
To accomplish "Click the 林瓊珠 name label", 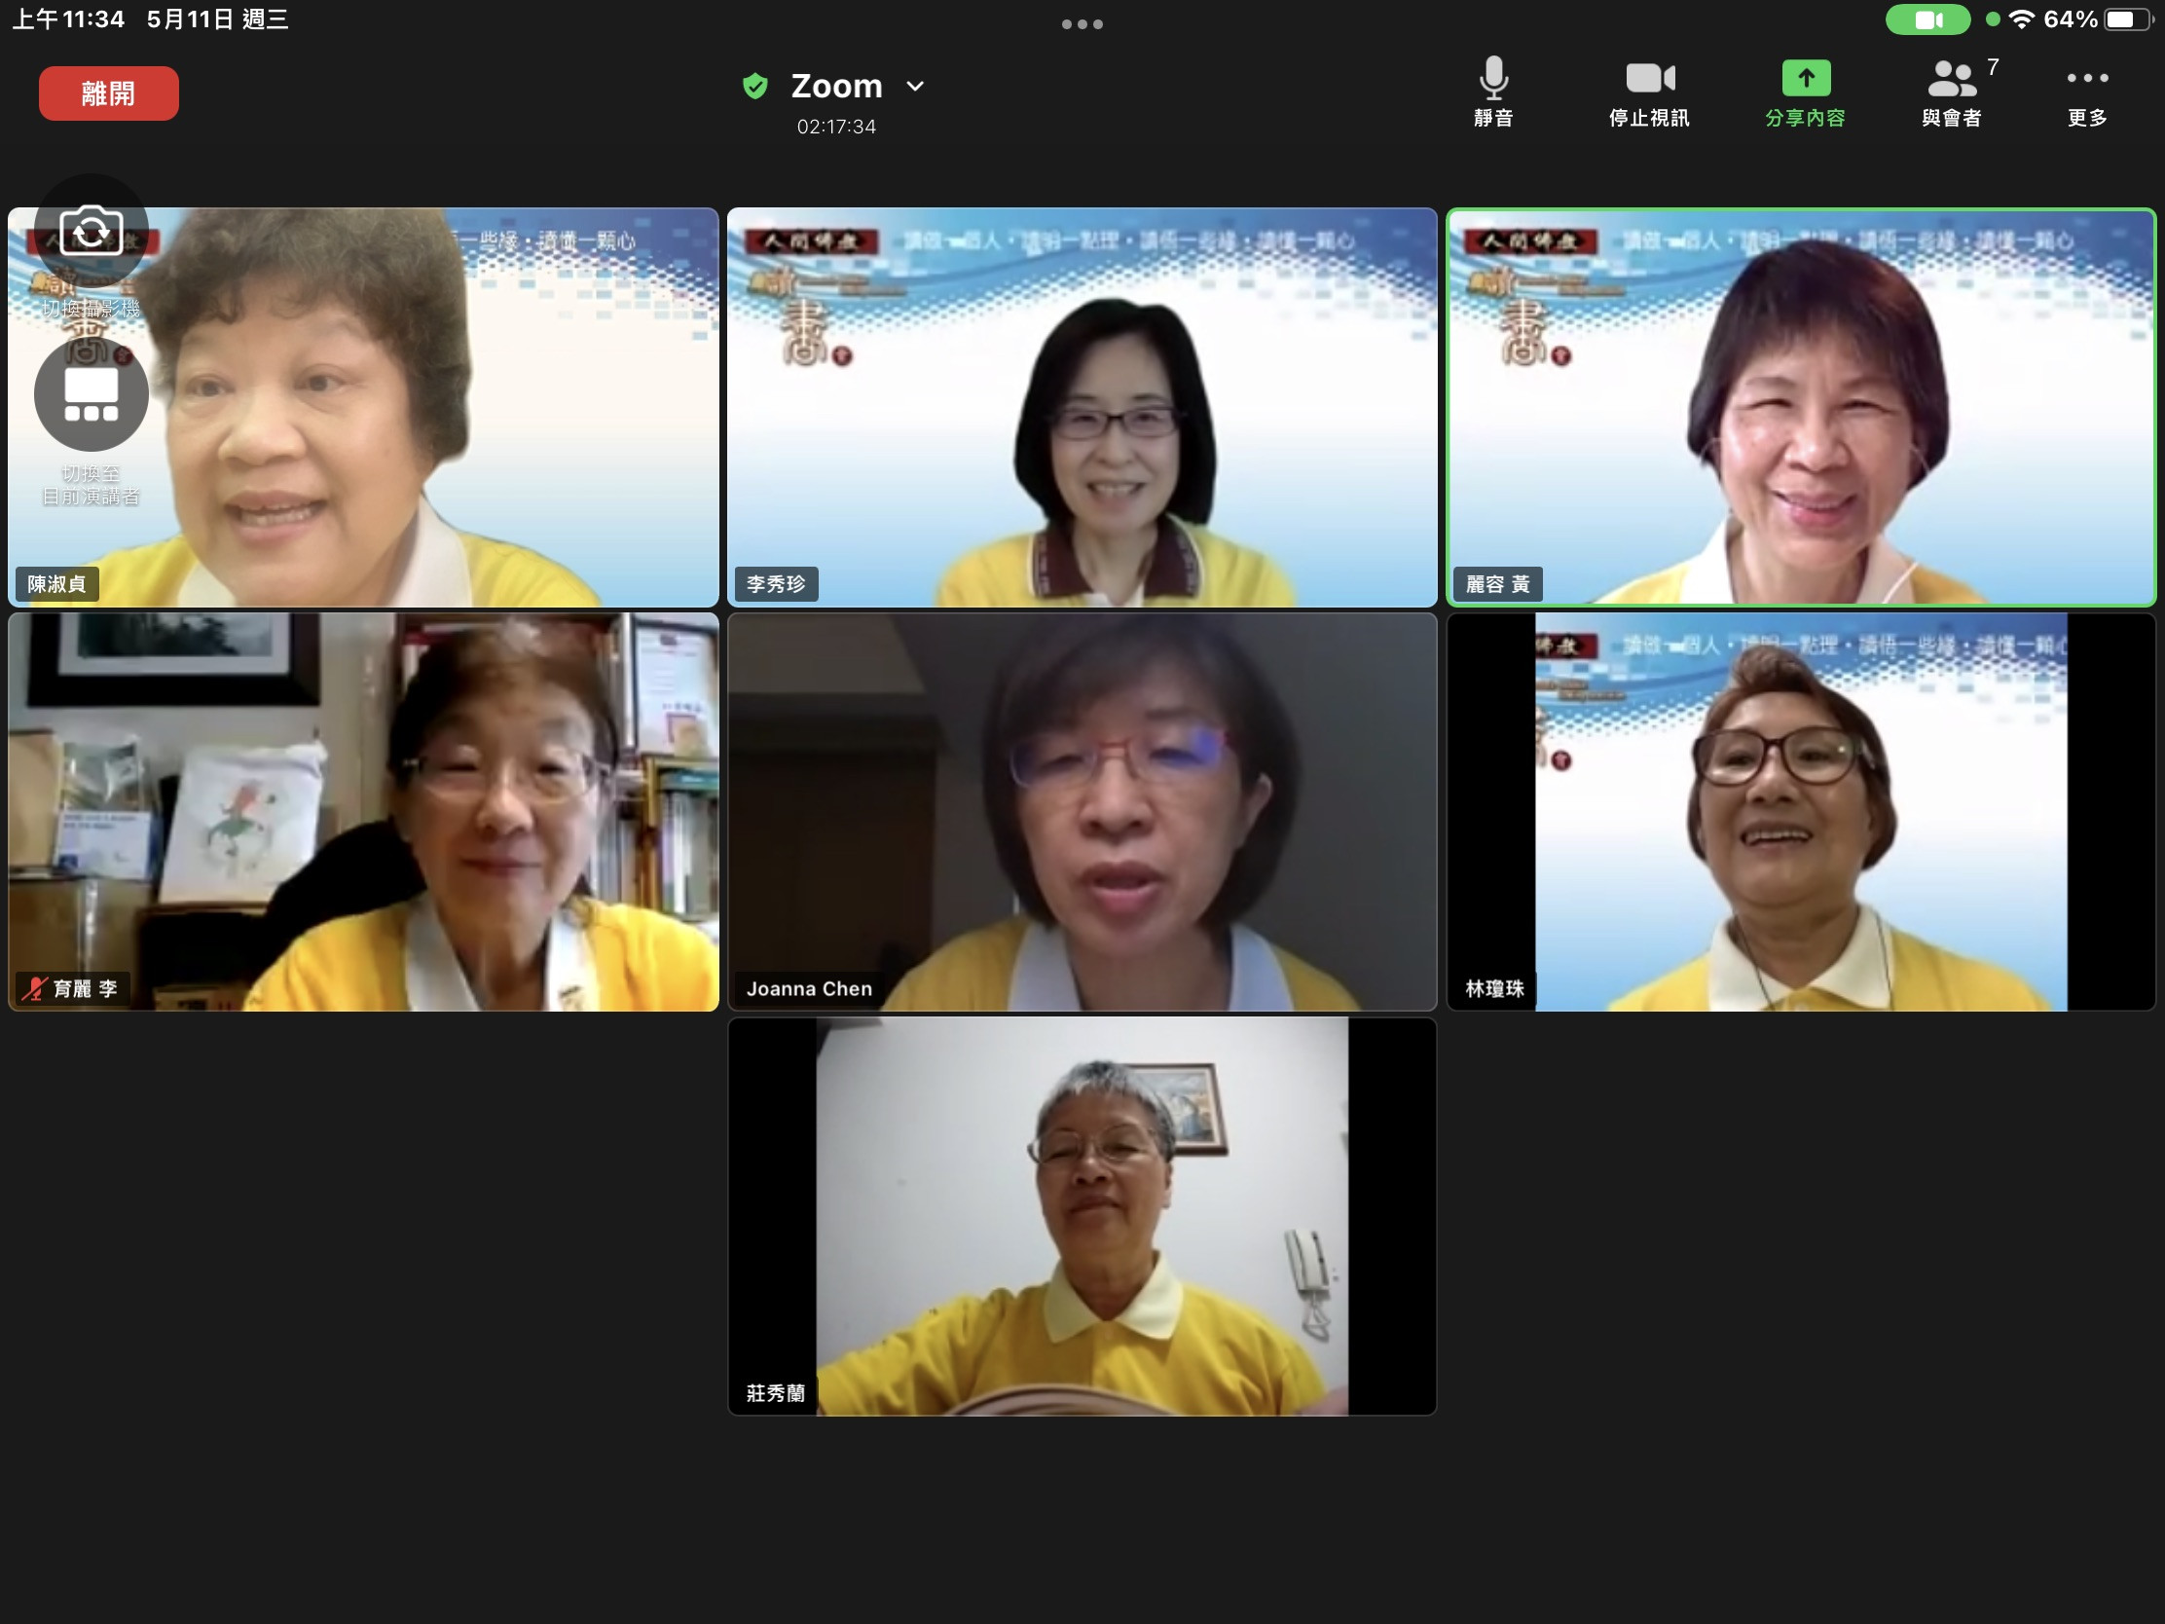I will tap(1493, 988).
